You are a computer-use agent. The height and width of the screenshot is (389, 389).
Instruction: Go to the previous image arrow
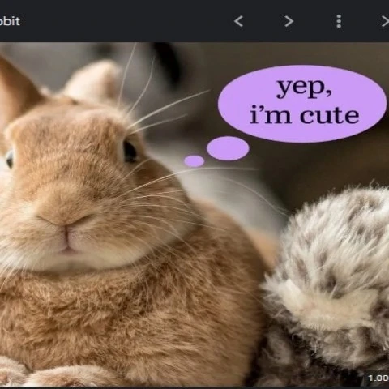tap(238, 21)
